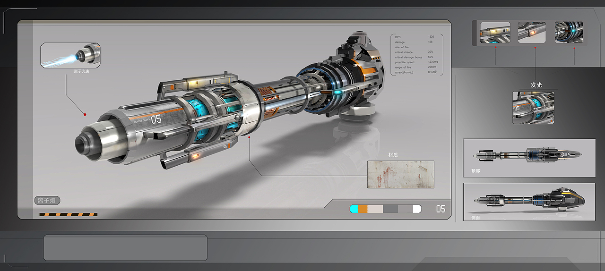The image size is (605, 271).
Task: Open the first detail thumbnail at top right
Action: click(495, 33)
